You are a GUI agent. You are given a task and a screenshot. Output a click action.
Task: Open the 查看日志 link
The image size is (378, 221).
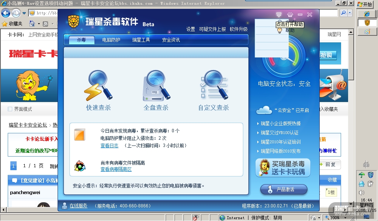pos(109,145)
